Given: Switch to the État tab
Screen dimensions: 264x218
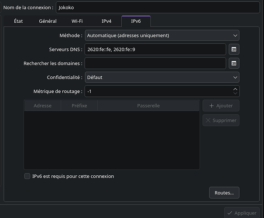Looking at the screenshot, I should pos(18,21).
